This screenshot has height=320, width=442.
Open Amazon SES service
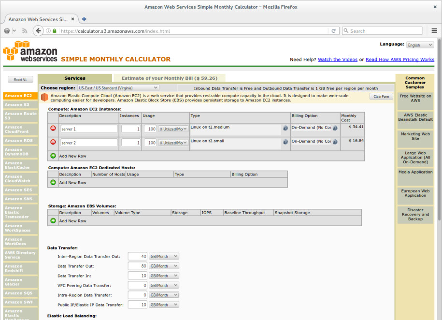pyautogui.click(x=20, y=190)
